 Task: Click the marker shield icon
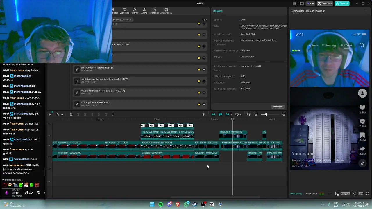(x=113, y=114)
